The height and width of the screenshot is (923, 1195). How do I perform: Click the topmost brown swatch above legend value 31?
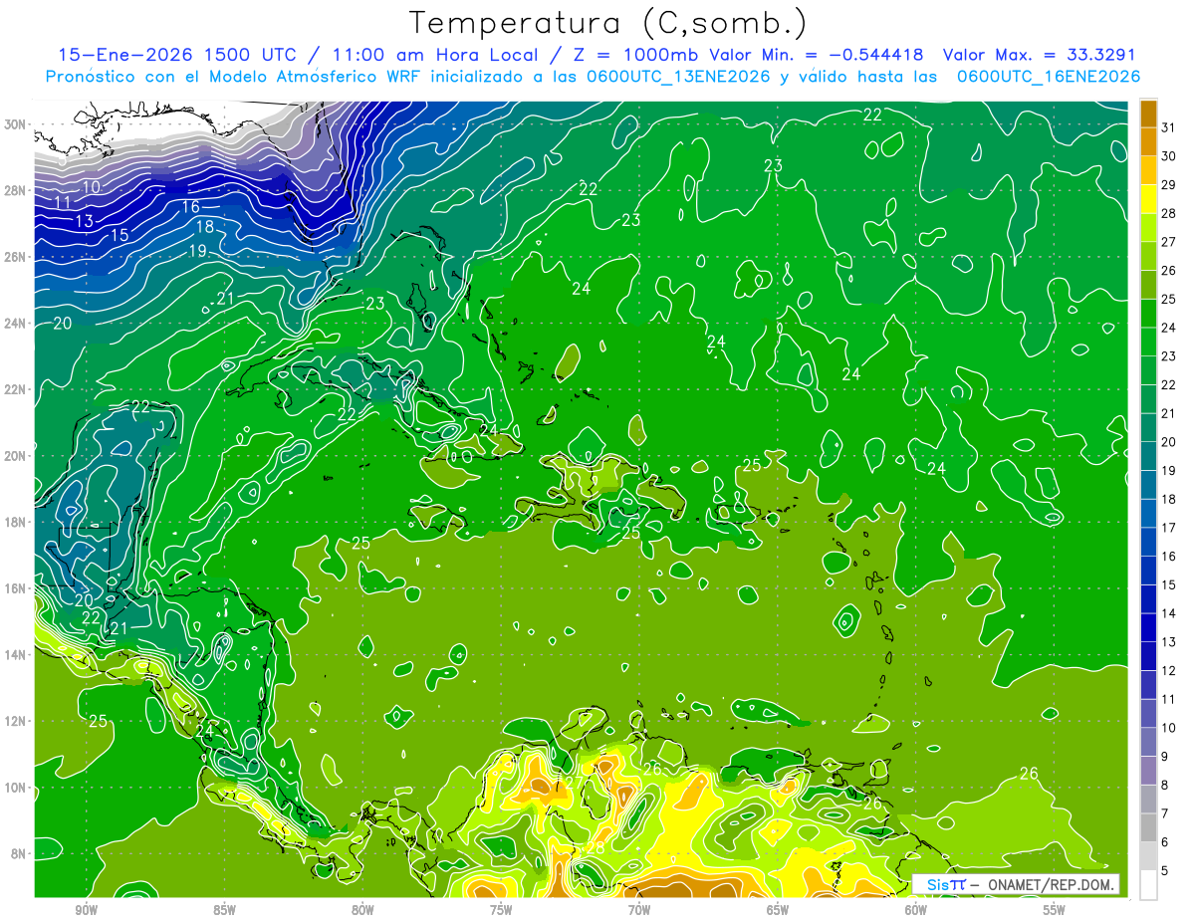coord(1148,113)
